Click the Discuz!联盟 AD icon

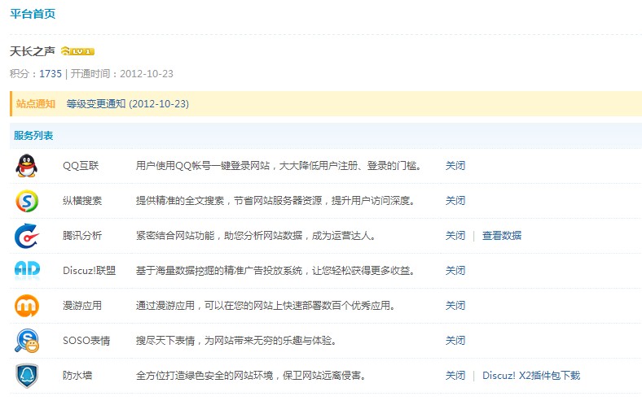pyautogui.click(x=27, y=269)
